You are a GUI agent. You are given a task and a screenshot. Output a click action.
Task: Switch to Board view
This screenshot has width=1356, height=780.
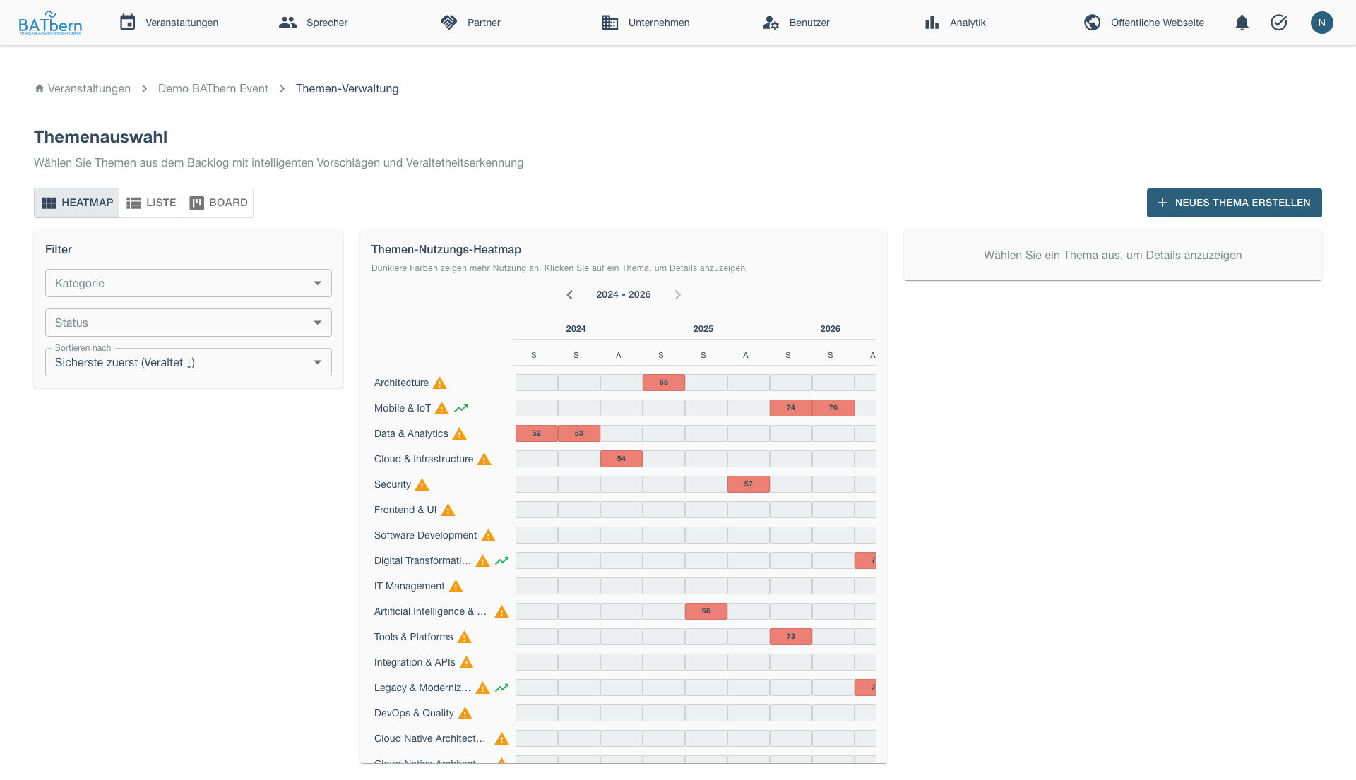[218, 203]
